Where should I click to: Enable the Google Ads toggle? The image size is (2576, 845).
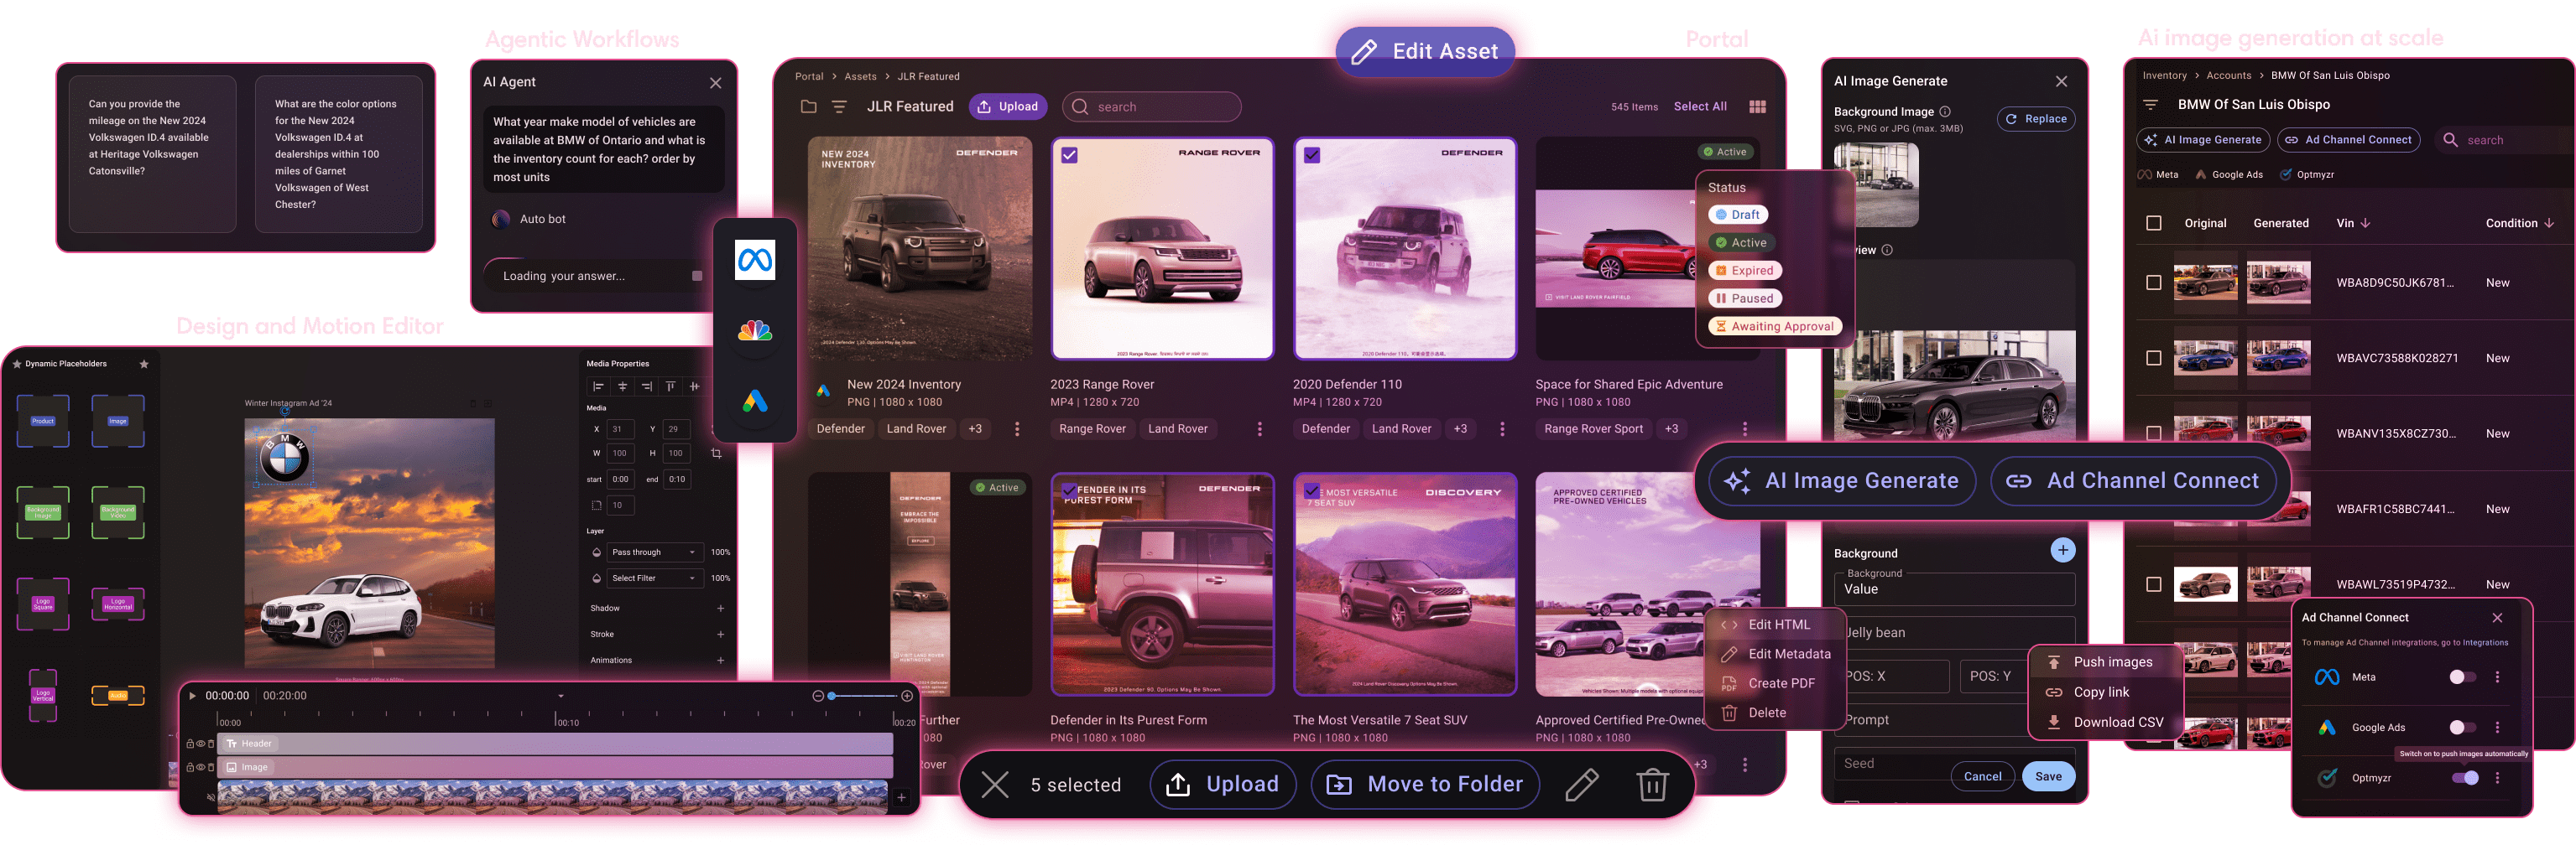pos(2462,728)
